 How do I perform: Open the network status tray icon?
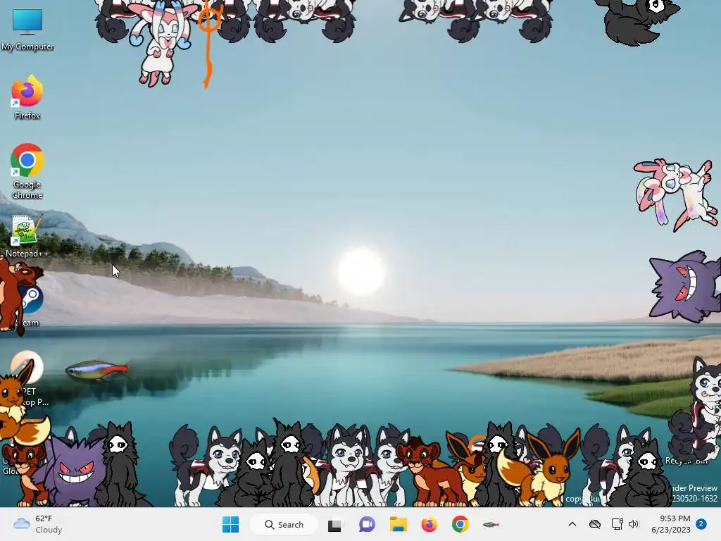[x=617, y=524]
